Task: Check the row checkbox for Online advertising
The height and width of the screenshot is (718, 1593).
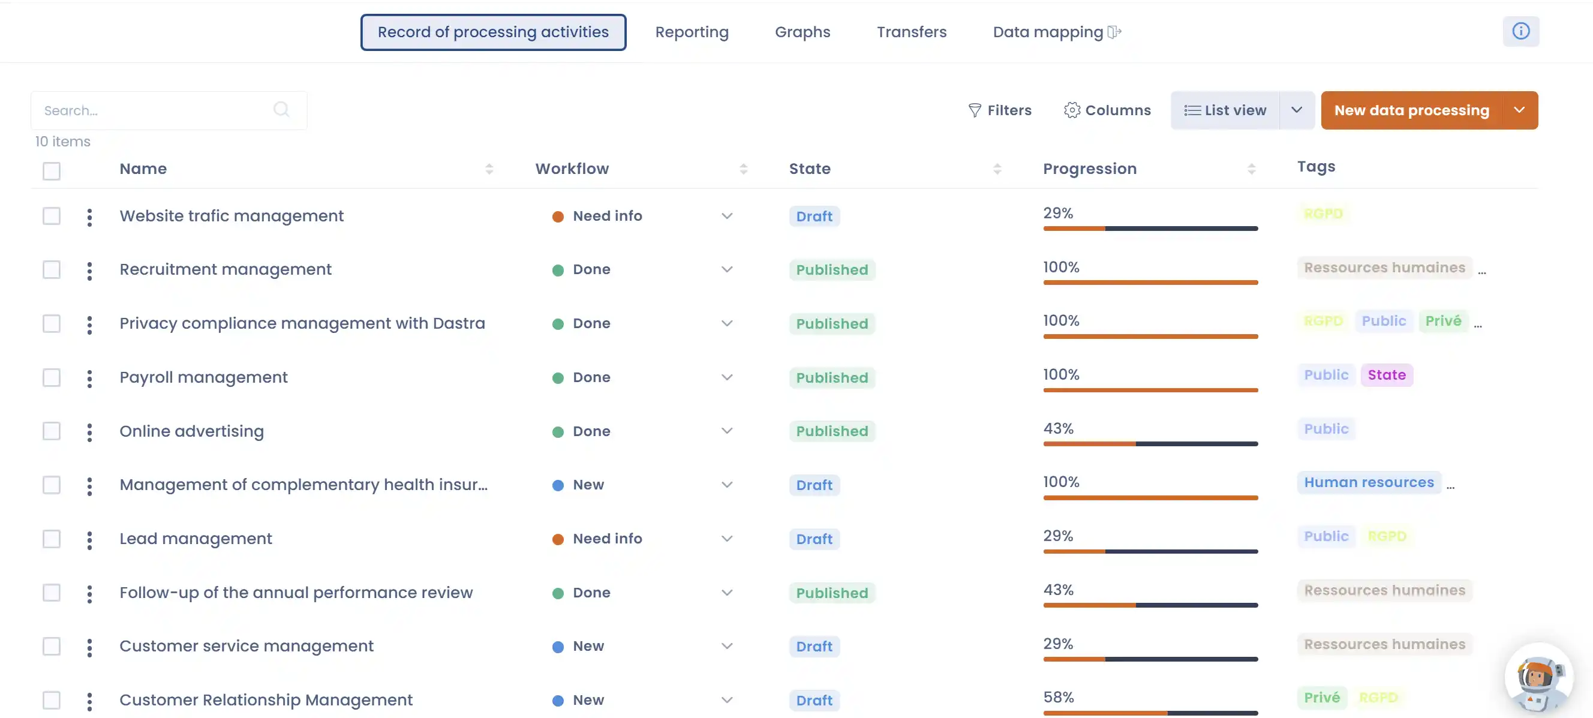Action: tap(52, 432)
